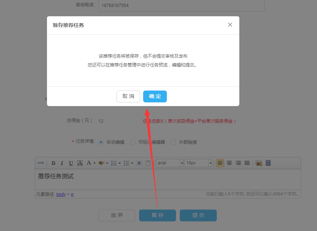Click the 咨询电话 phone number input field
Screen dimensions: 317x231
181,6
